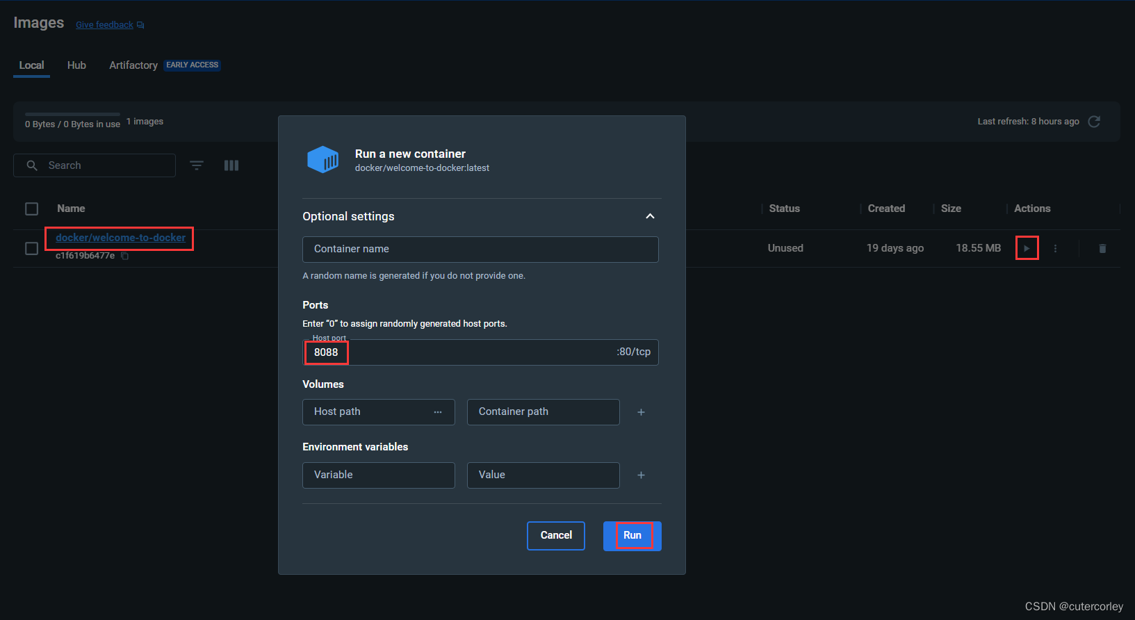The height and width of the screenshot is (620, 1135).
Task: Click the browse ellipsis in Host path field
Action: (438, 412)
